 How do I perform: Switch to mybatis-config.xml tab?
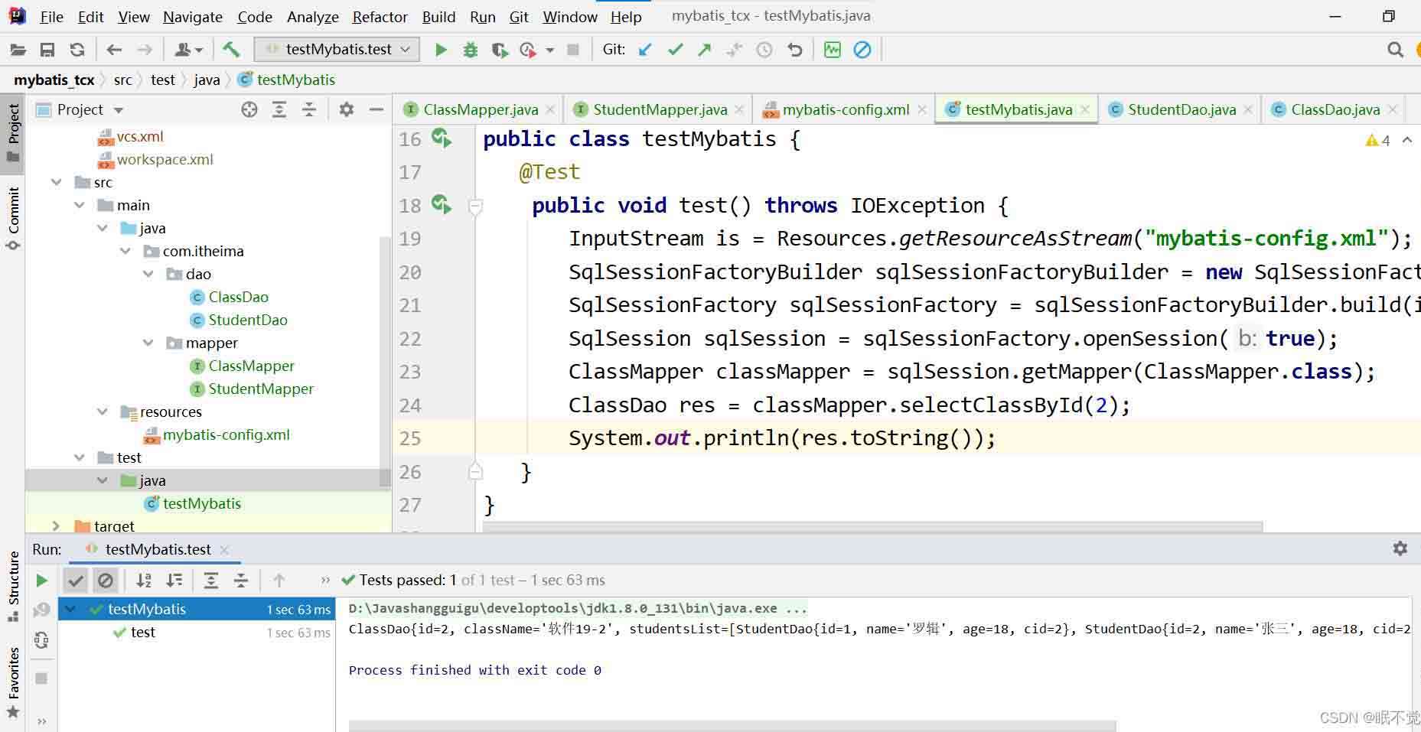(846, 109)
